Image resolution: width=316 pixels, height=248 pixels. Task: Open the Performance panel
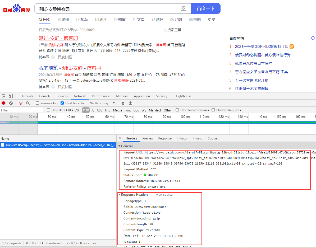pyautogui.click(x=101, y=96)
